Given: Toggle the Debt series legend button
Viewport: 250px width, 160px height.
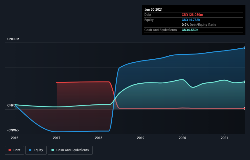Looking at the screenshot, I should click(15, 150).
